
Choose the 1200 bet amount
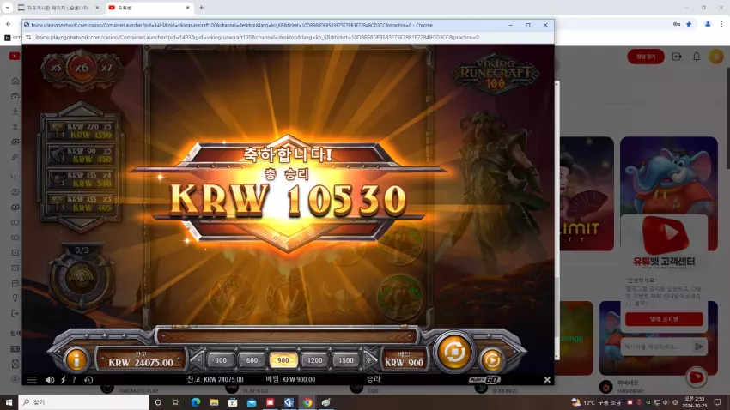tap(314, 360)
